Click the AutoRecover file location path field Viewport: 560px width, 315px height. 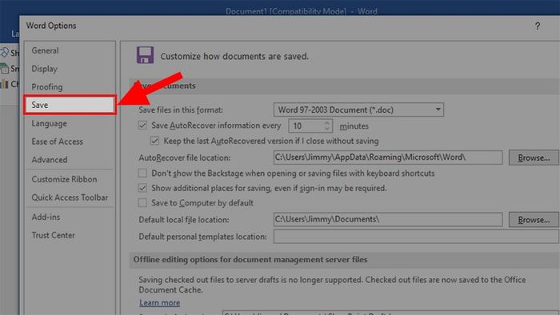point(388,157)
